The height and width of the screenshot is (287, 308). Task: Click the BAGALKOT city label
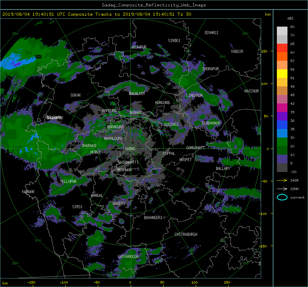click(x=137, y=94)
